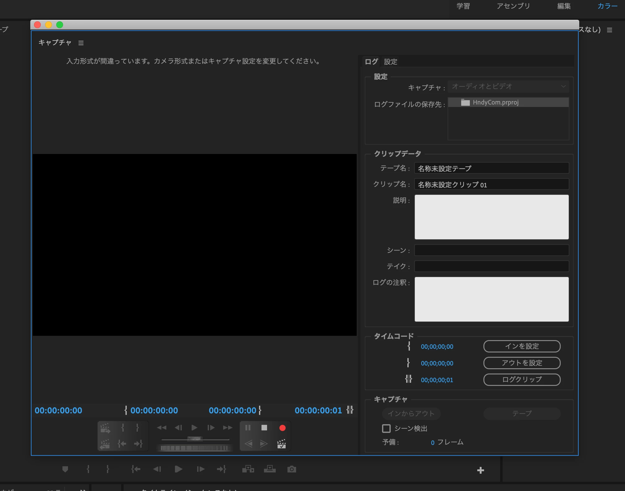
Task: Click the shuttle slider in capture transport
Action: pos(195,439)
